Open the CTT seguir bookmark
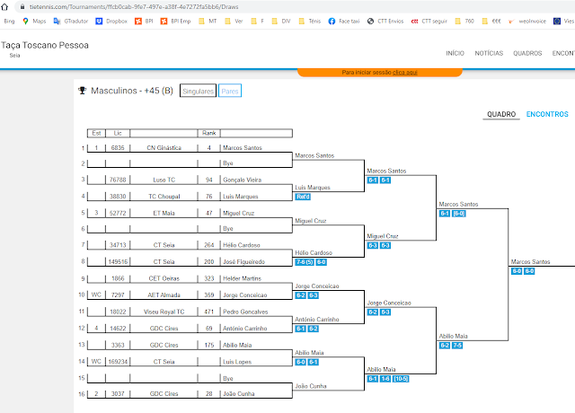The height and width of the screenshot is (413, 575). pyautogui.click(x=429, y=22)
